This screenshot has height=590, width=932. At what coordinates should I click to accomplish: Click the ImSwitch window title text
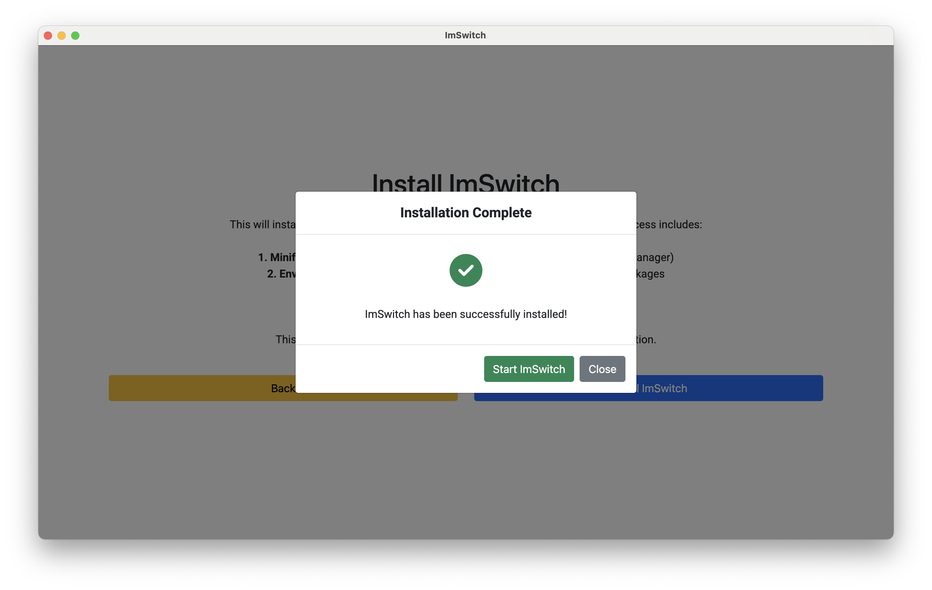coord(465,35)
